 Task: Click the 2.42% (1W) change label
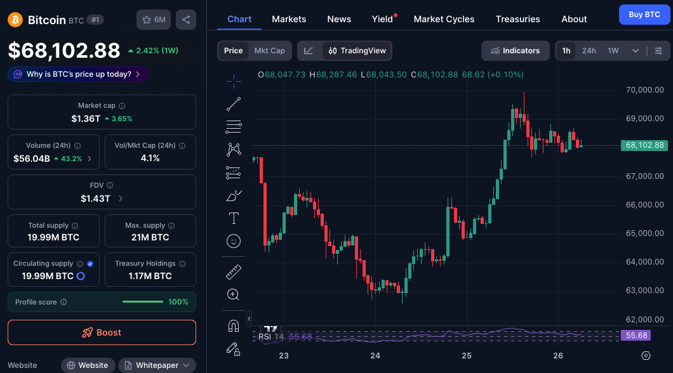click(153, 51)
